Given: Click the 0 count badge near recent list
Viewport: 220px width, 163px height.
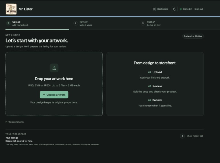Looking at the screenshot, I should pyautogui.click(x=182, y=136).
